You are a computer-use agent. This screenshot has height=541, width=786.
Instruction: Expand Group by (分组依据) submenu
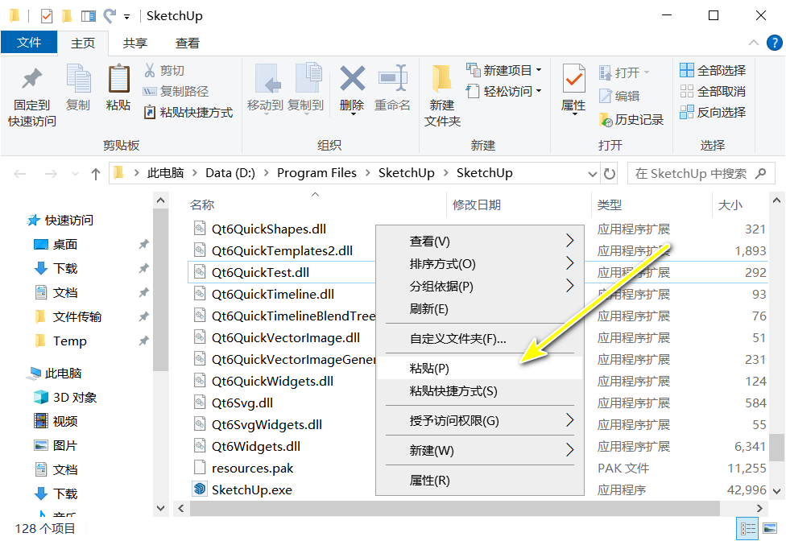pyautogui.click(x=480, y=286)
